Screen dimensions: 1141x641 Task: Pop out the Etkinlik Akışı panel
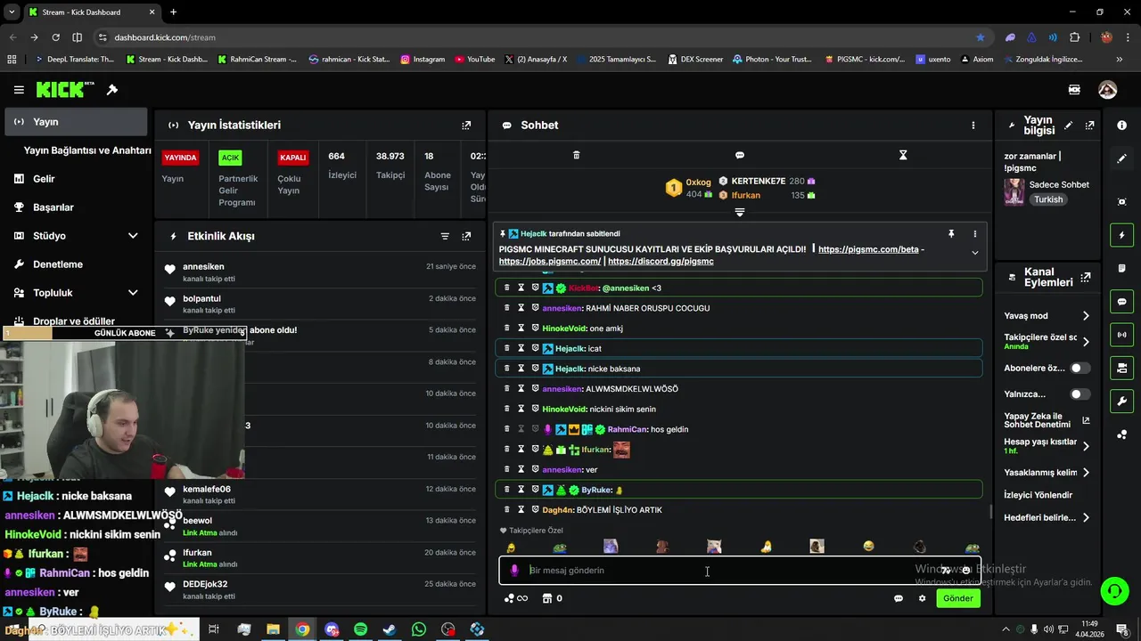point(466,236)
